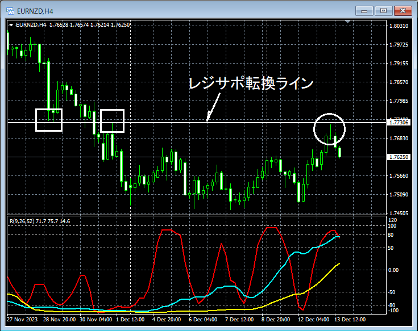Click the 13 Dec 12:00 time label
Viewport: 419px width, 331px height.
pos(350,320)
